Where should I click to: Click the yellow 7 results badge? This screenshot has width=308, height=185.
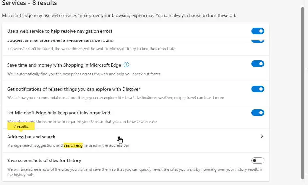click(21, 126)
